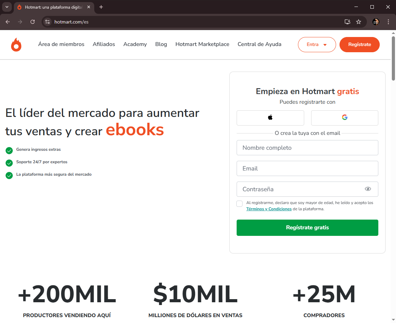Reload the Hotmart page
Image resolution: width=396 pixels, height=323 pixels.
coord(33,22)
